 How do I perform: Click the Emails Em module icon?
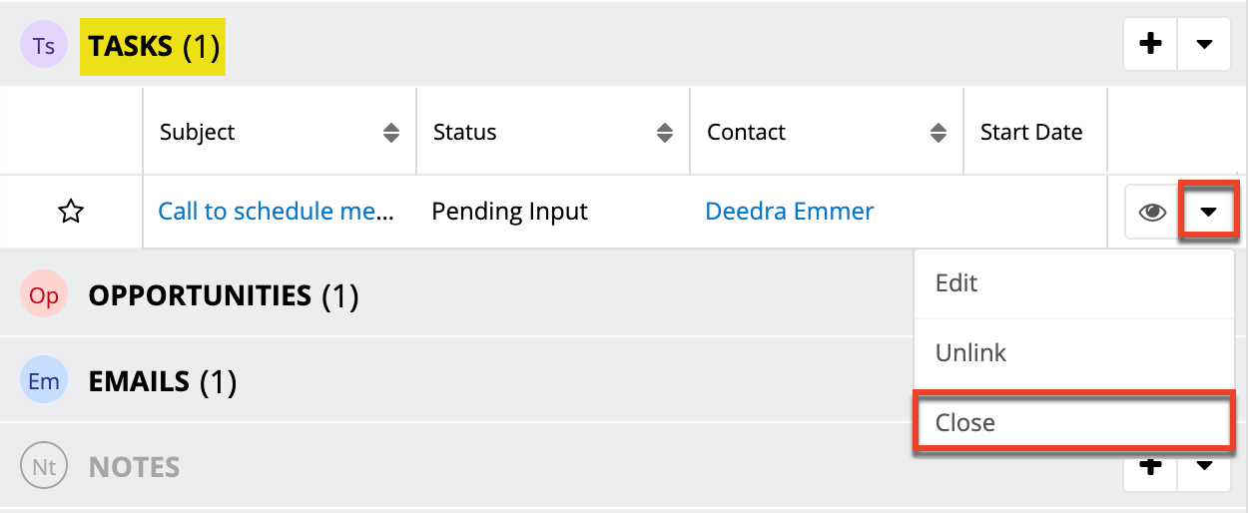(43, 381)
